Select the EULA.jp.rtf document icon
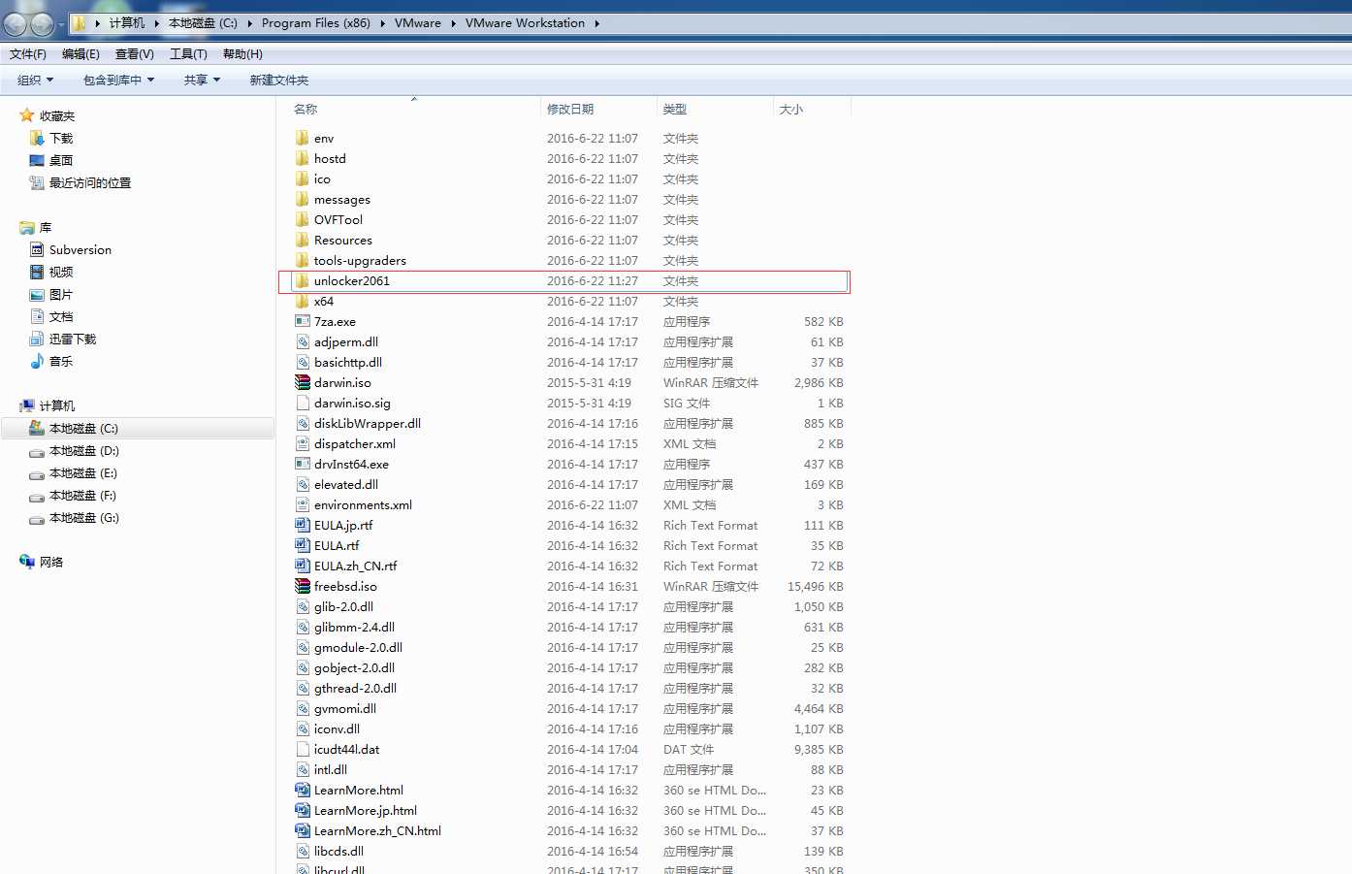The width and height of the screenshot is (1352, 874). 303,525
